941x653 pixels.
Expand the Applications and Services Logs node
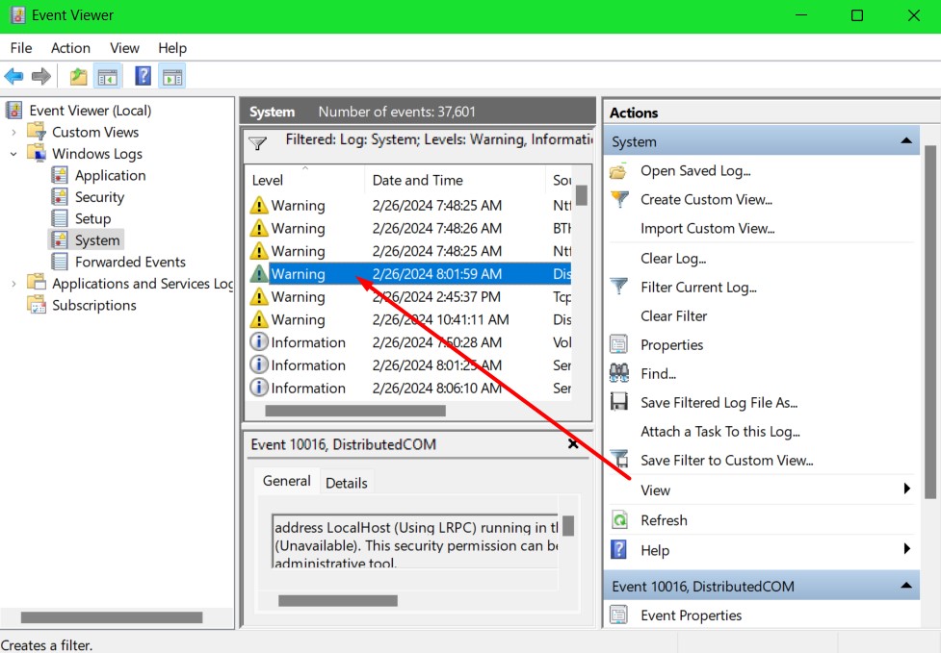tap(13, 284)
